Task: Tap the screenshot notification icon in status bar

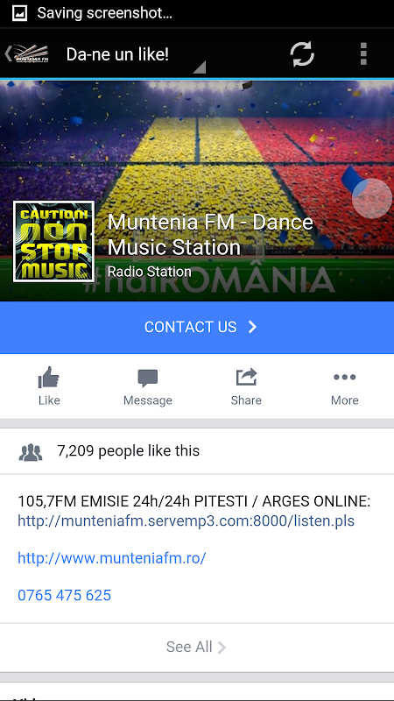Action: point(19,13)
